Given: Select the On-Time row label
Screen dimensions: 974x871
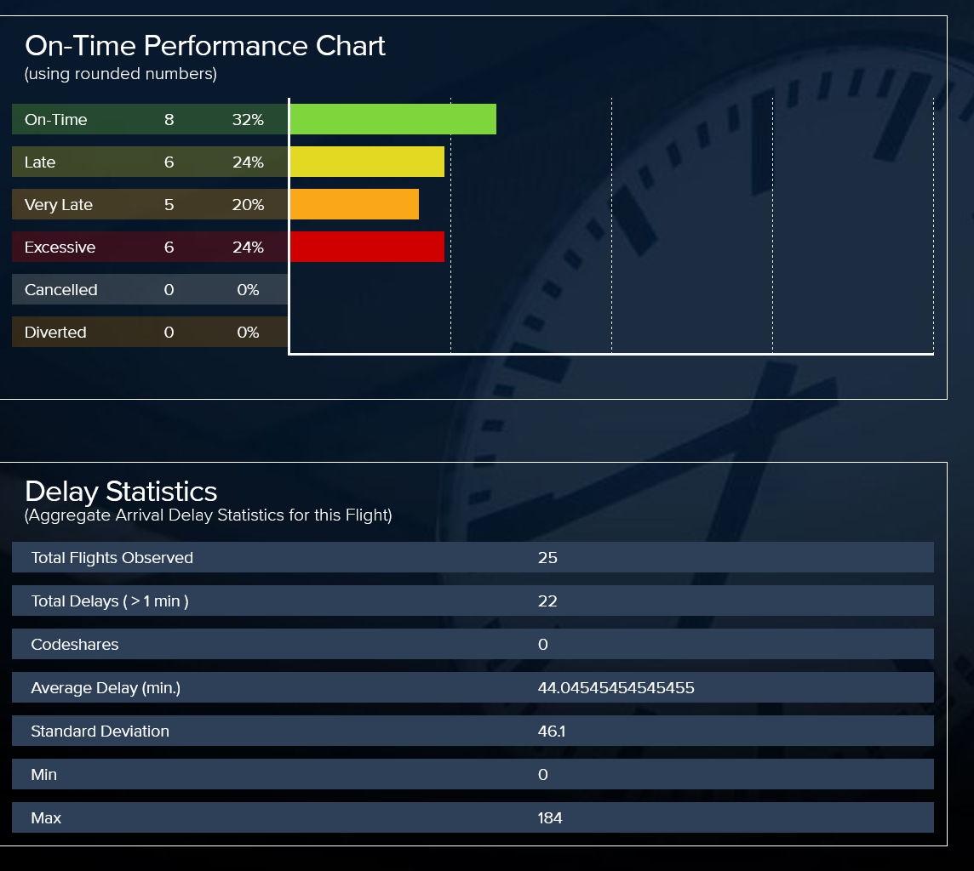Looking at the screenshot, I should tap(56, 120).
